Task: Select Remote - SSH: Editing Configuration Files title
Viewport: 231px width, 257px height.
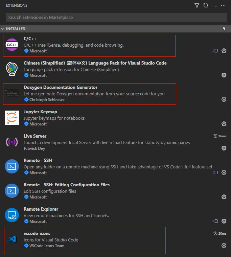Action: pyautogui.click(x=67, y=185)
